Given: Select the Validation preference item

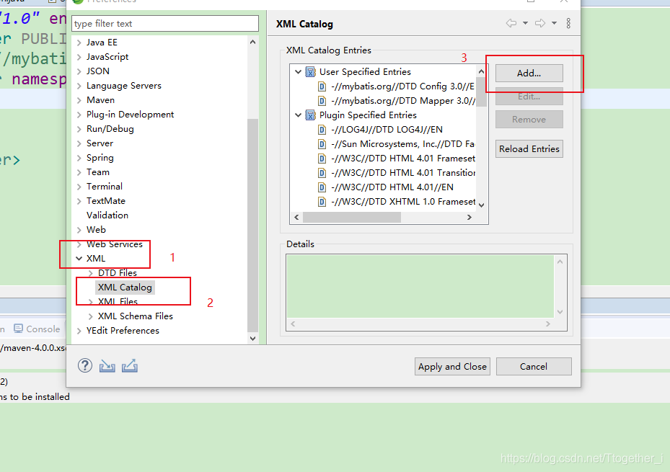Looking at the screenshot, I should (x=107, y=215).
